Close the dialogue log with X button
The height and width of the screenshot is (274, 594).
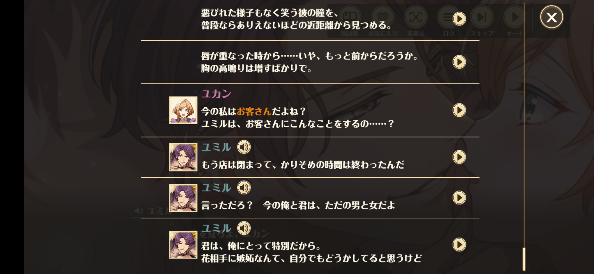551,17
